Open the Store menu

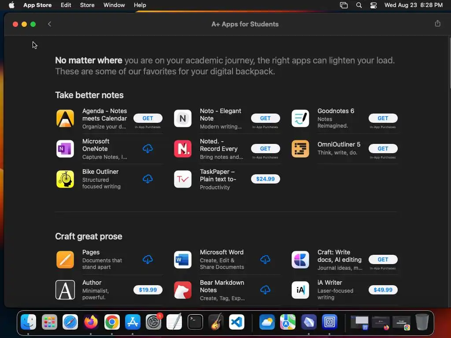click(87, 5)
